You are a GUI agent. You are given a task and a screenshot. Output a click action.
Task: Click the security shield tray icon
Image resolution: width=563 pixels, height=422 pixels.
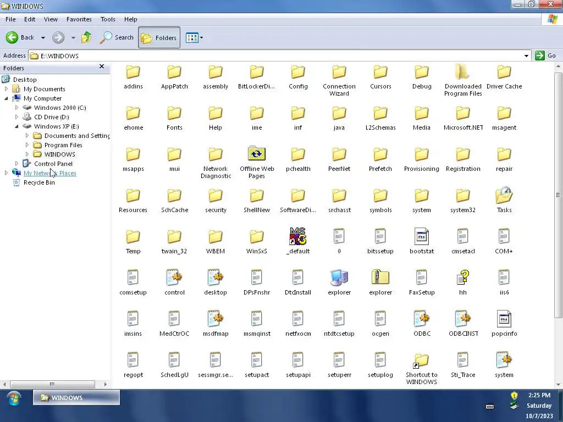click(x=514, y=395)
